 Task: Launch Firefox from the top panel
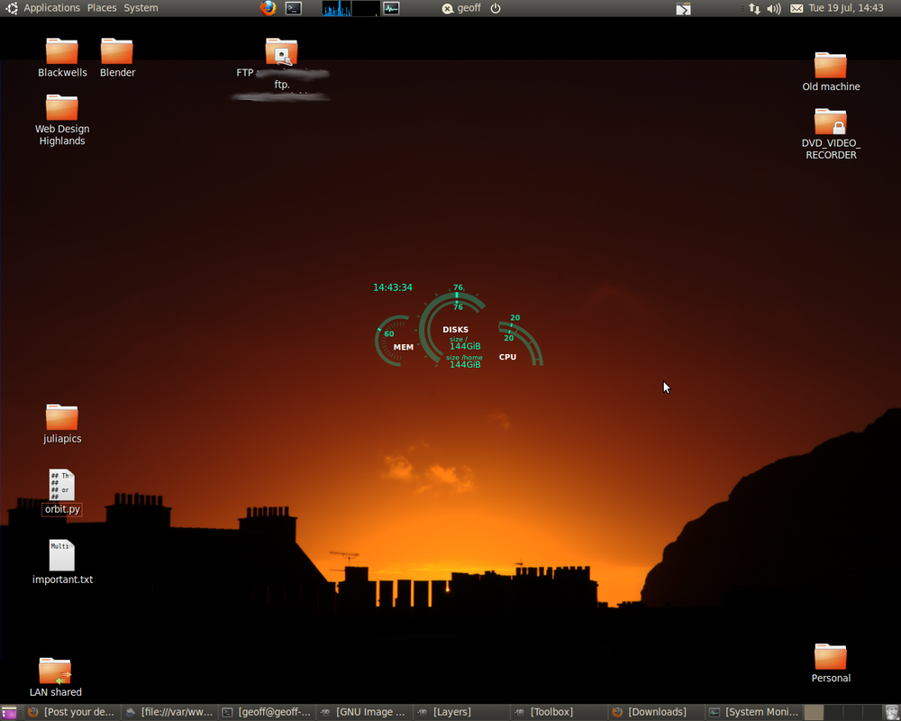click(268, 8)
